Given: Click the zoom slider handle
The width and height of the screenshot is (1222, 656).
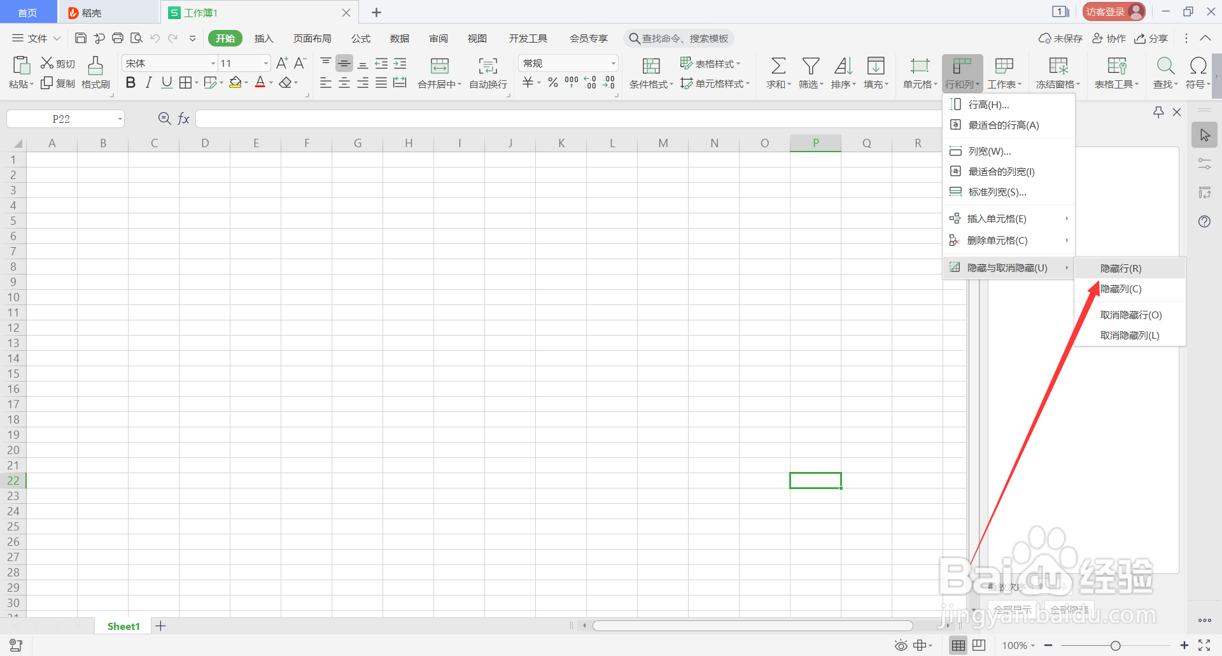Looking at the screenshot, I should point(1115,646).
